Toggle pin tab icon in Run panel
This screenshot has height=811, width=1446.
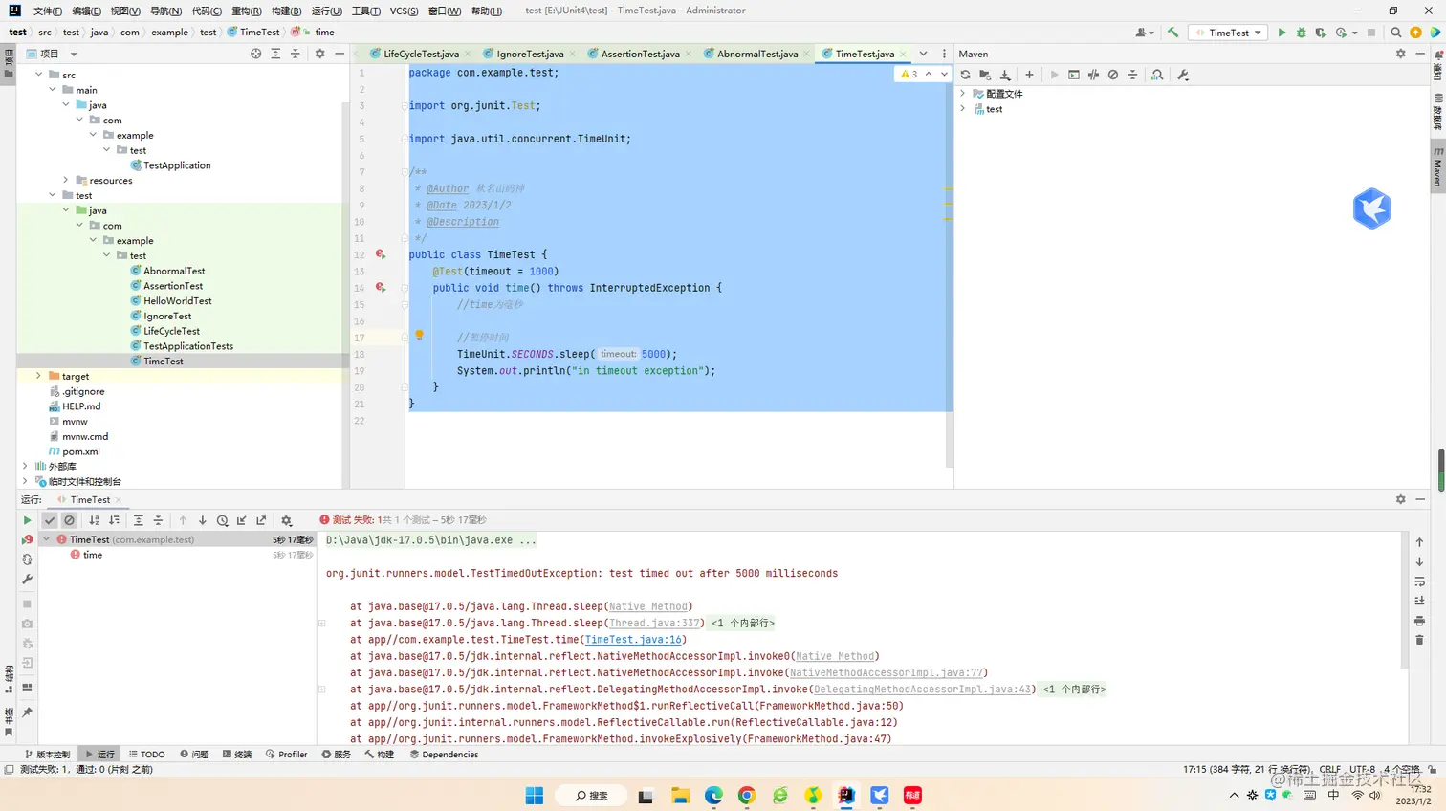pos(27,712)
